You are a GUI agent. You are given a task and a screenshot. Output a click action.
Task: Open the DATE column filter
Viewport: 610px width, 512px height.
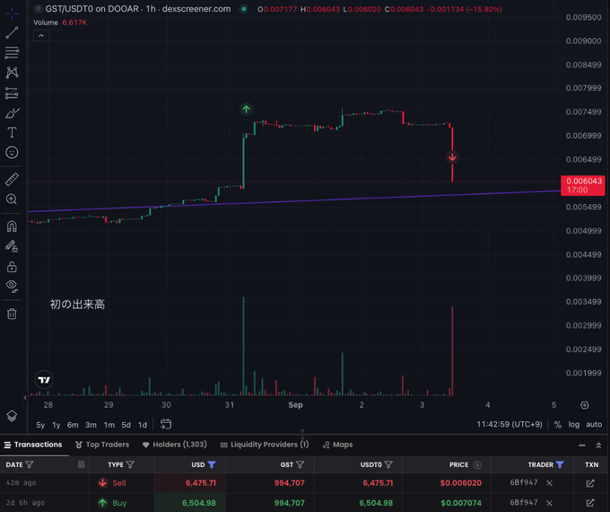(x=30, y=464)
